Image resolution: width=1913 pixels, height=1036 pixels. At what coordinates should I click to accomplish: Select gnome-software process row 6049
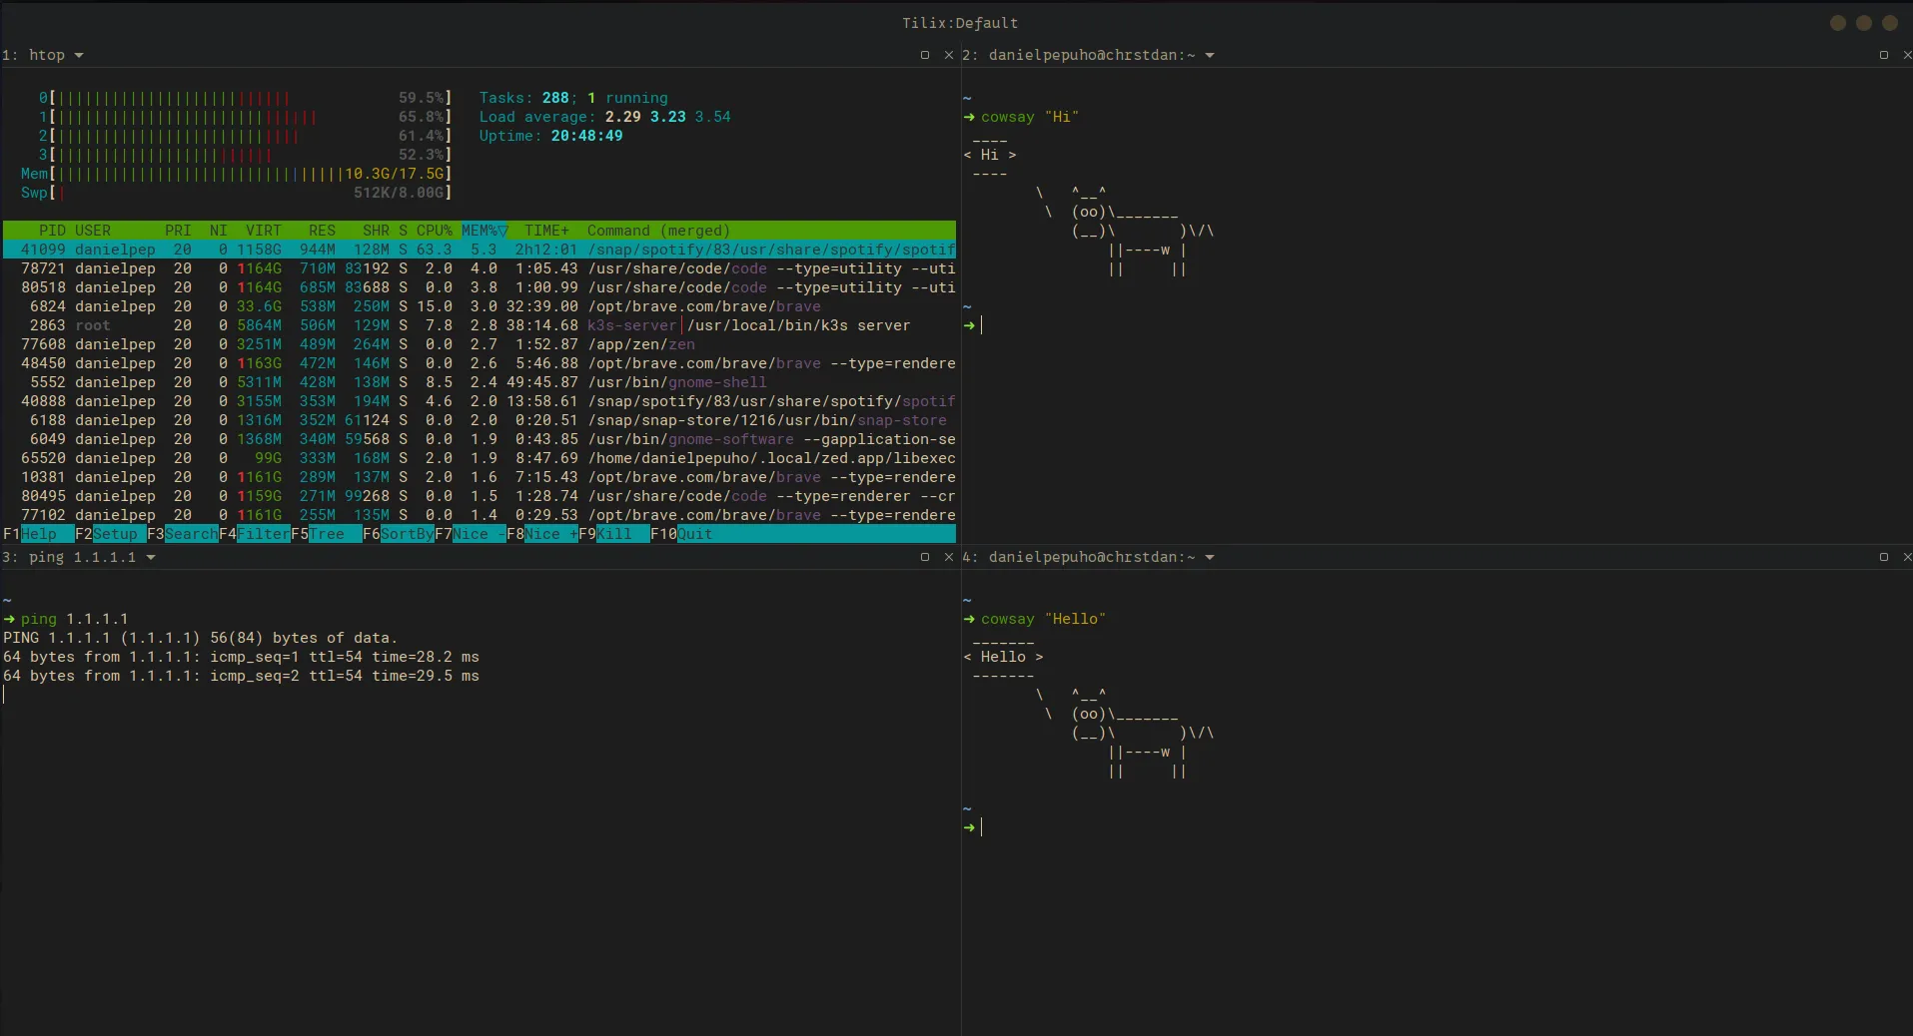click(479, 439)
